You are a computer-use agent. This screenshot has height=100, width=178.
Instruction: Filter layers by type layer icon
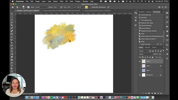(155, 51)
